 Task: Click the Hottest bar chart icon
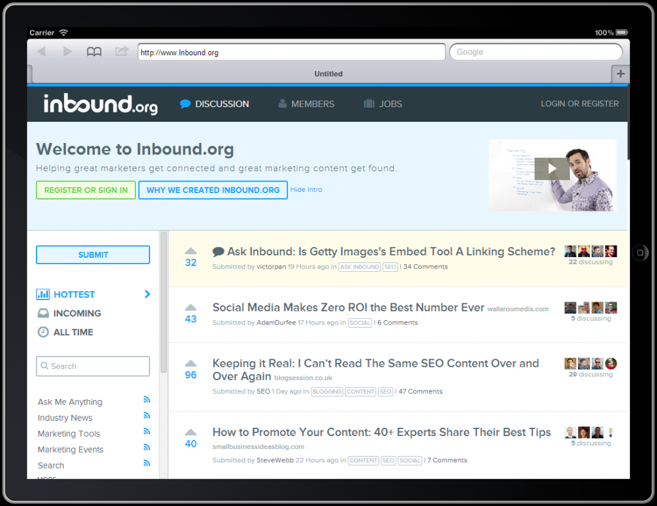(x=43, y=294)
